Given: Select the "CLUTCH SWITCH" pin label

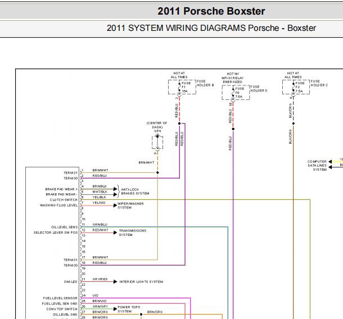Looking at the screenshot, I should point(64,200).
